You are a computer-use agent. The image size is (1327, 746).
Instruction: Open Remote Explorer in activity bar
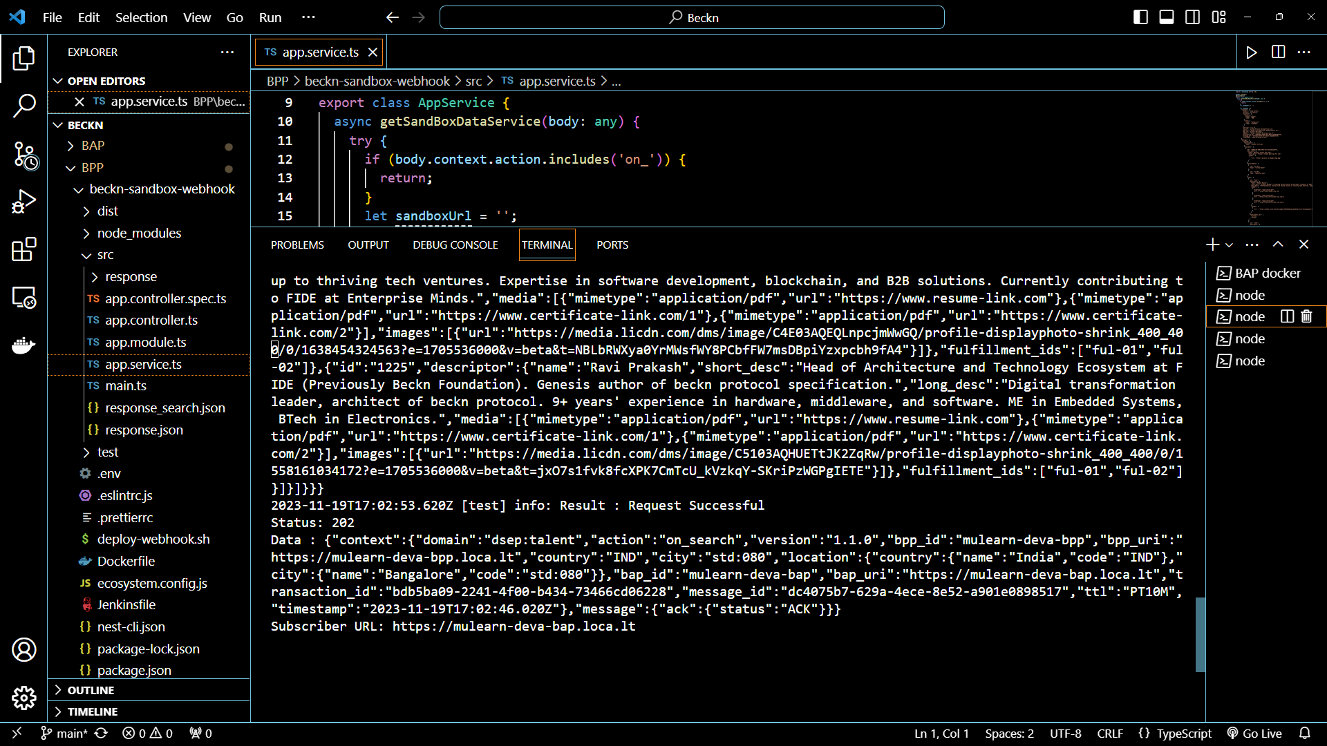click(x=24, y=297)
